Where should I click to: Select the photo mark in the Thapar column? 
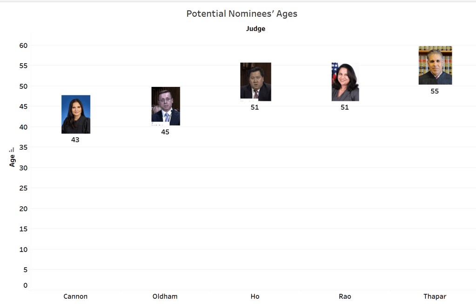pyautogui.click(x=435, y=66)
